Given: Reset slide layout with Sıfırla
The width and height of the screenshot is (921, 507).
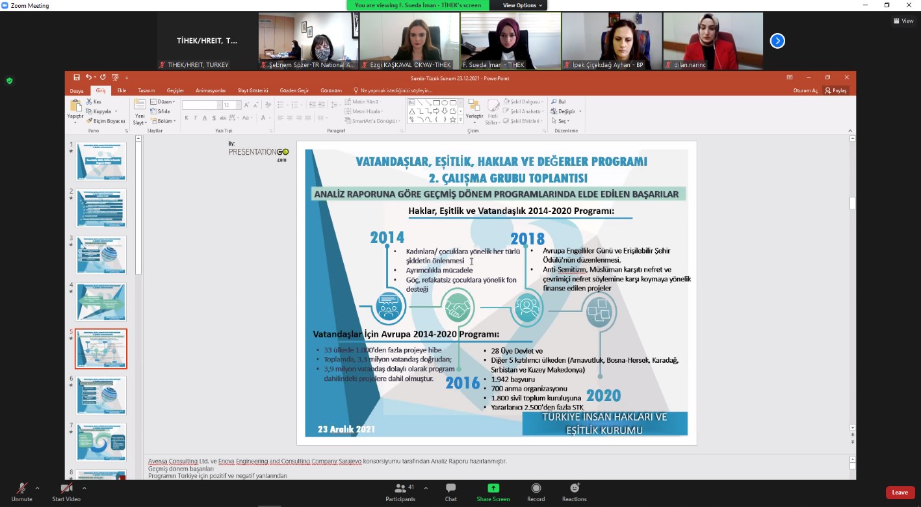Looking at the screenshot, I should coord(160,111).
